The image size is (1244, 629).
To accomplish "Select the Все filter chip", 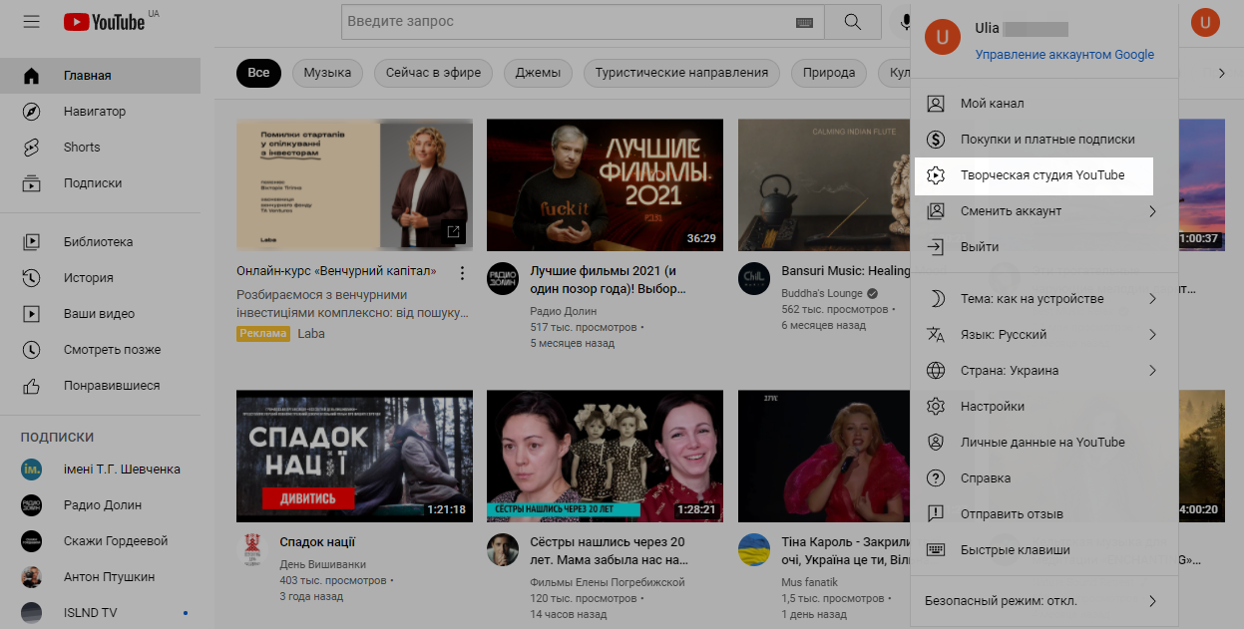I will pyautogui.click(x=258, y=73).
